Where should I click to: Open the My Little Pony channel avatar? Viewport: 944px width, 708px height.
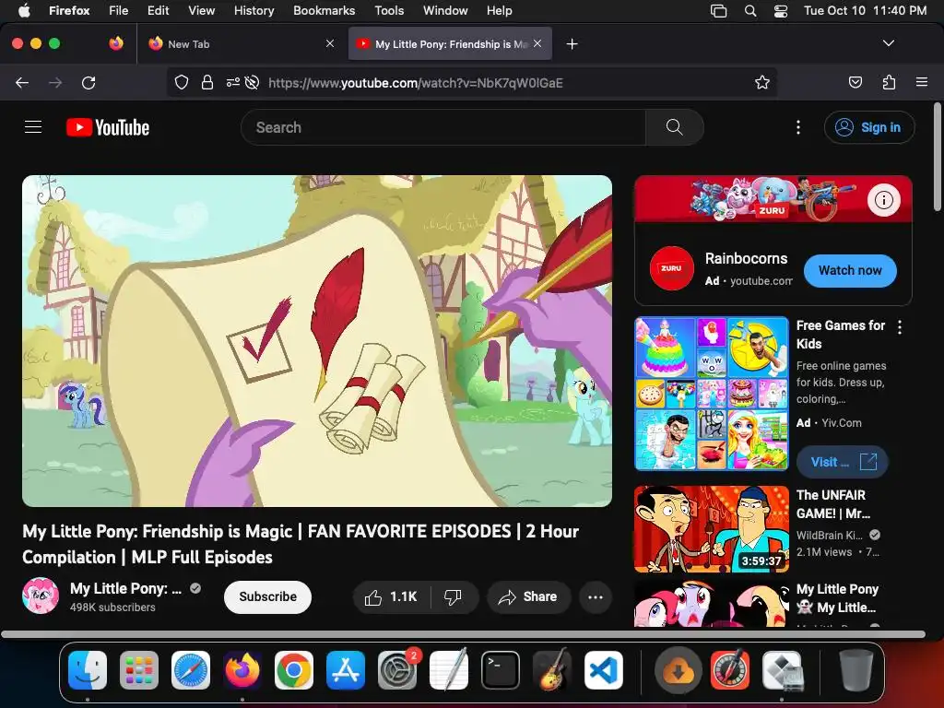(x=41, y=596)
